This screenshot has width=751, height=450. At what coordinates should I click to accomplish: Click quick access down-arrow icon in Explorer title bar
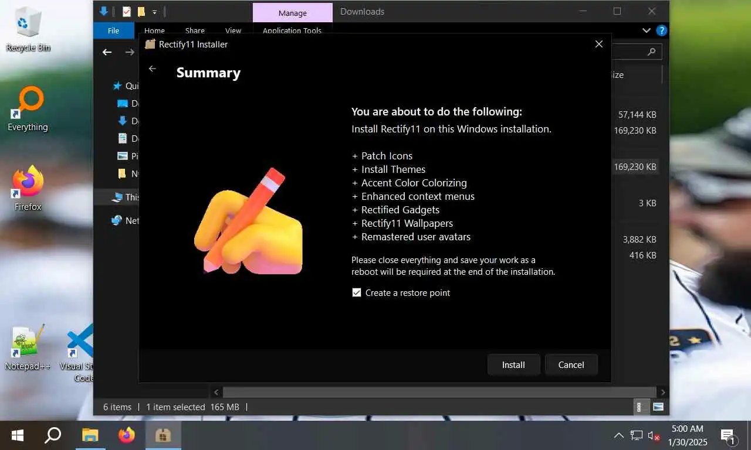pos(104,11)
